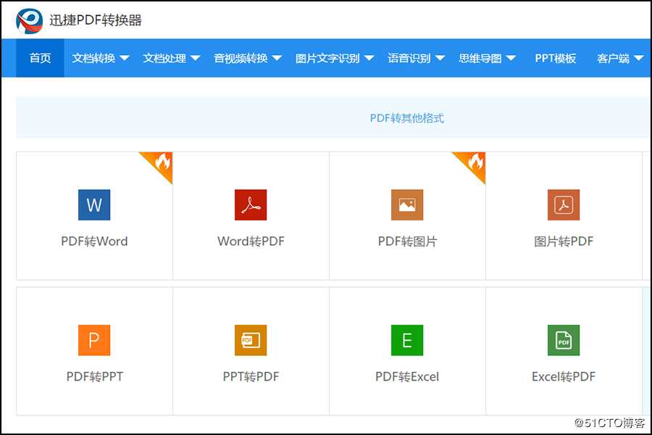
Task: Expand the 思维导图 dropdown arrow
Action: click(511, 58)
